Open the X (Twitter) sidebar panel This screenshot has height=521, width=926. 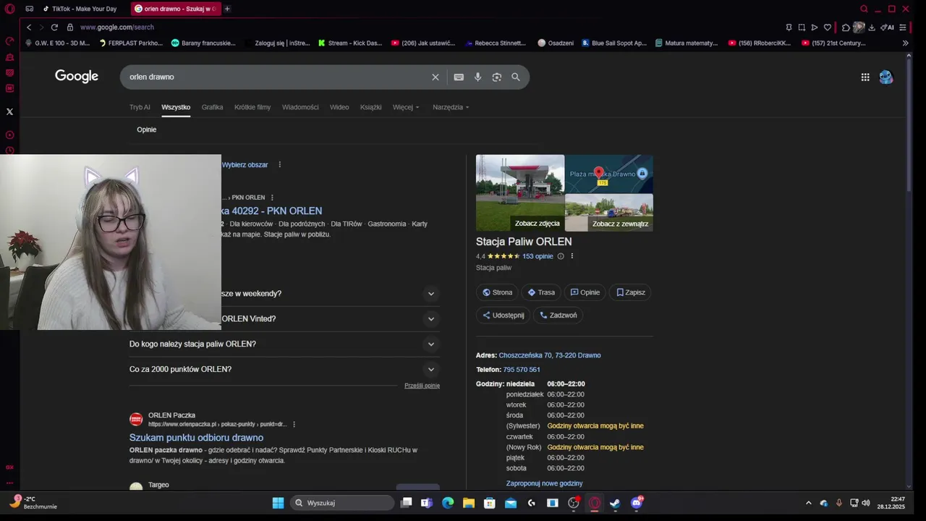[9, 111]
